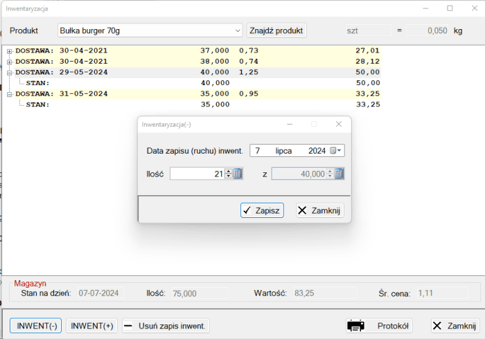The image size is (485, 339).
Task: Collapse the DOSTAWA 31-05-2024 tree node
Action: (x=10, y=93)
